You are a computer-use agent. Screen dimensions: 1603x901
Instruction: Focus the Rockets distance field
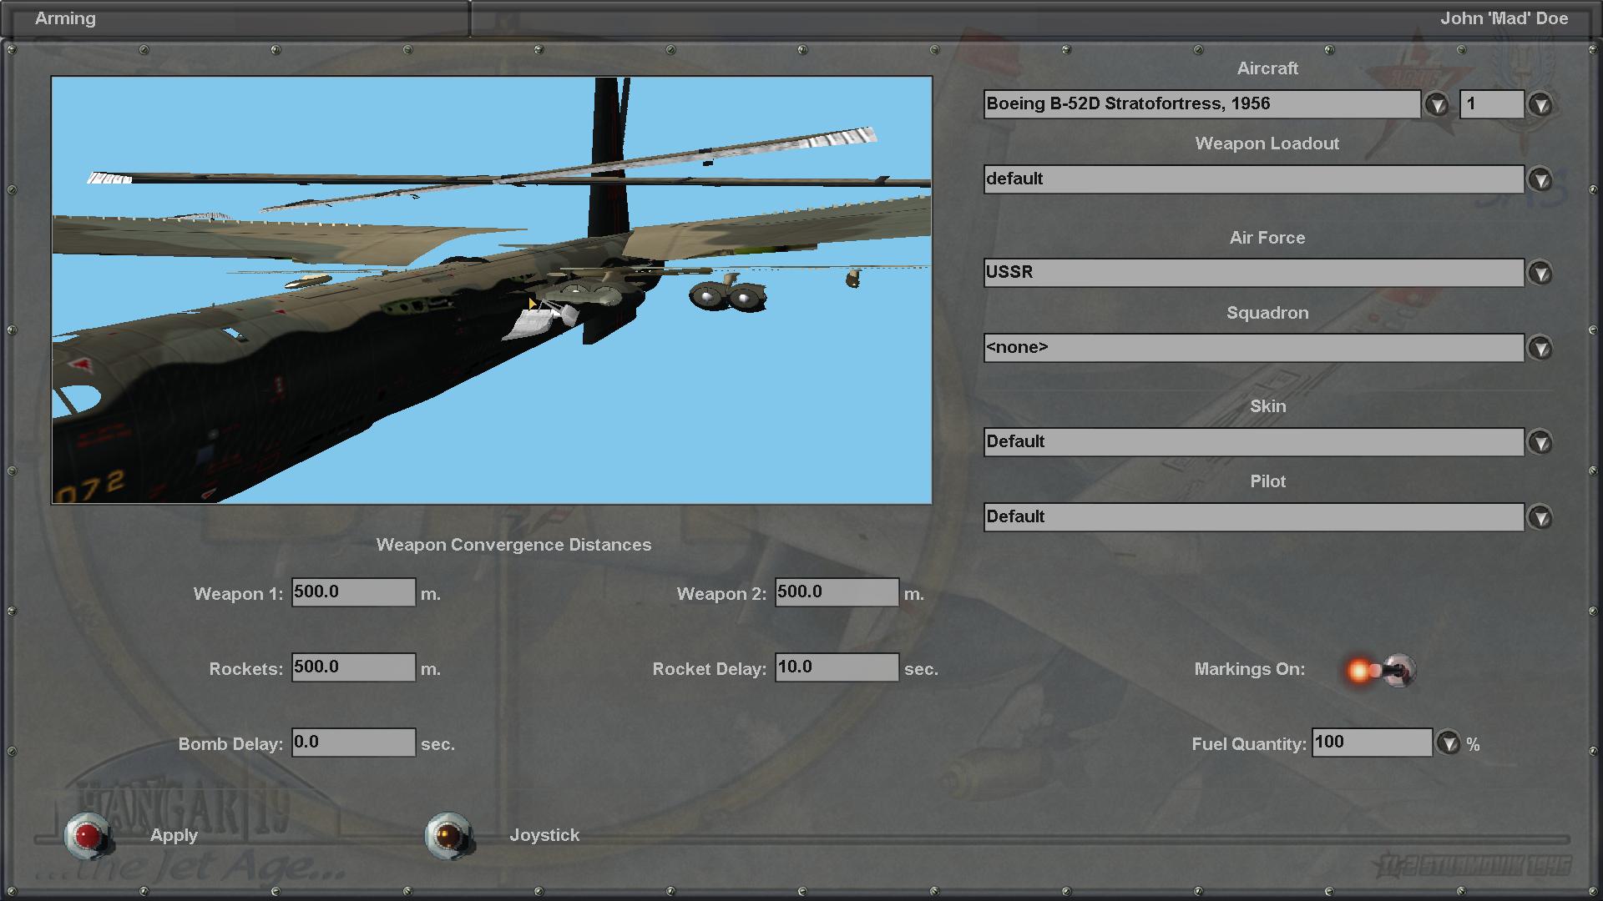tap(353, 667)
